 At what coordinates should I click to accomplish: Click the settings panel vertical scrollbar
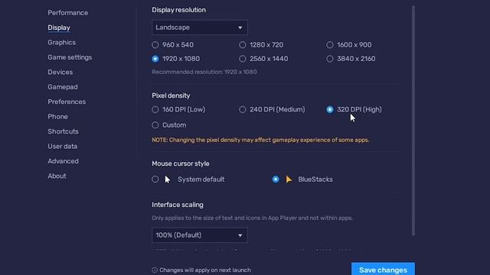click(x=413, y=121)
